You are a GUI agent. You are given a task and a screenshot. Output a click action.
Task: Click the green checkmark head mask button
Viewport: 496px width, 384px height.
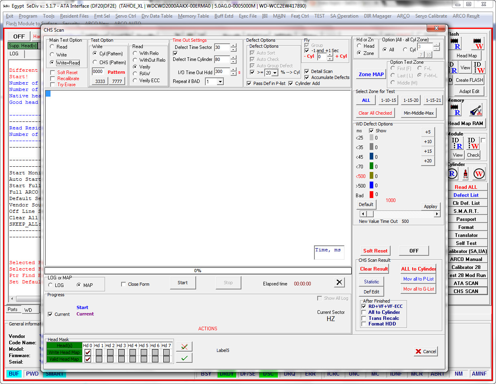pos(184,358)
